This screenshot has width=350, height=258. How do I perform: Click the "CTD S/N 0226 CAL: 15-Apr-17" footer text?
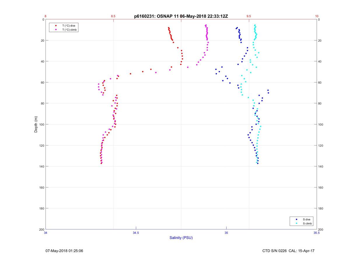(288, 251)
